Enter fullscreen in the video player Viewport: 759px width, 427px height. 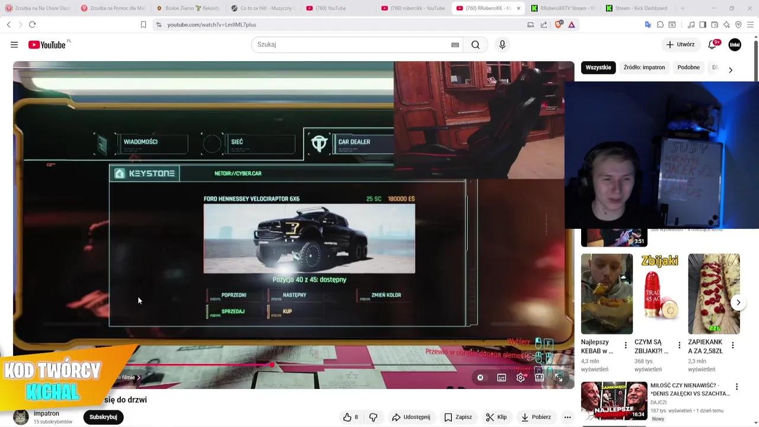pyautogui.click(x=559, y=377)
